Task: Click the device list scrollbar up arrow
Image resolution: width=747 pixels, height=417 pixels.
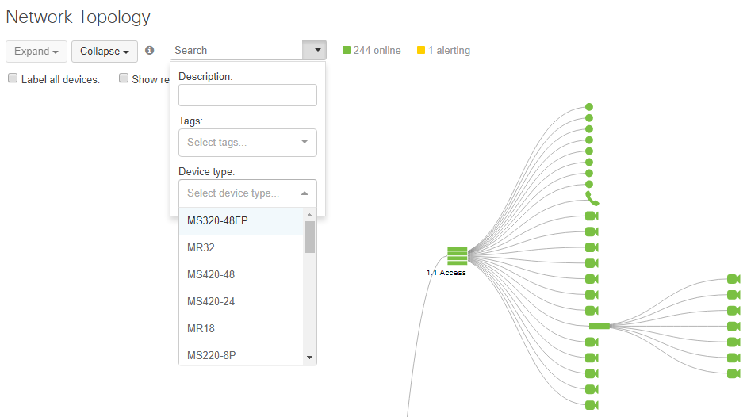Action: [309, 215]
